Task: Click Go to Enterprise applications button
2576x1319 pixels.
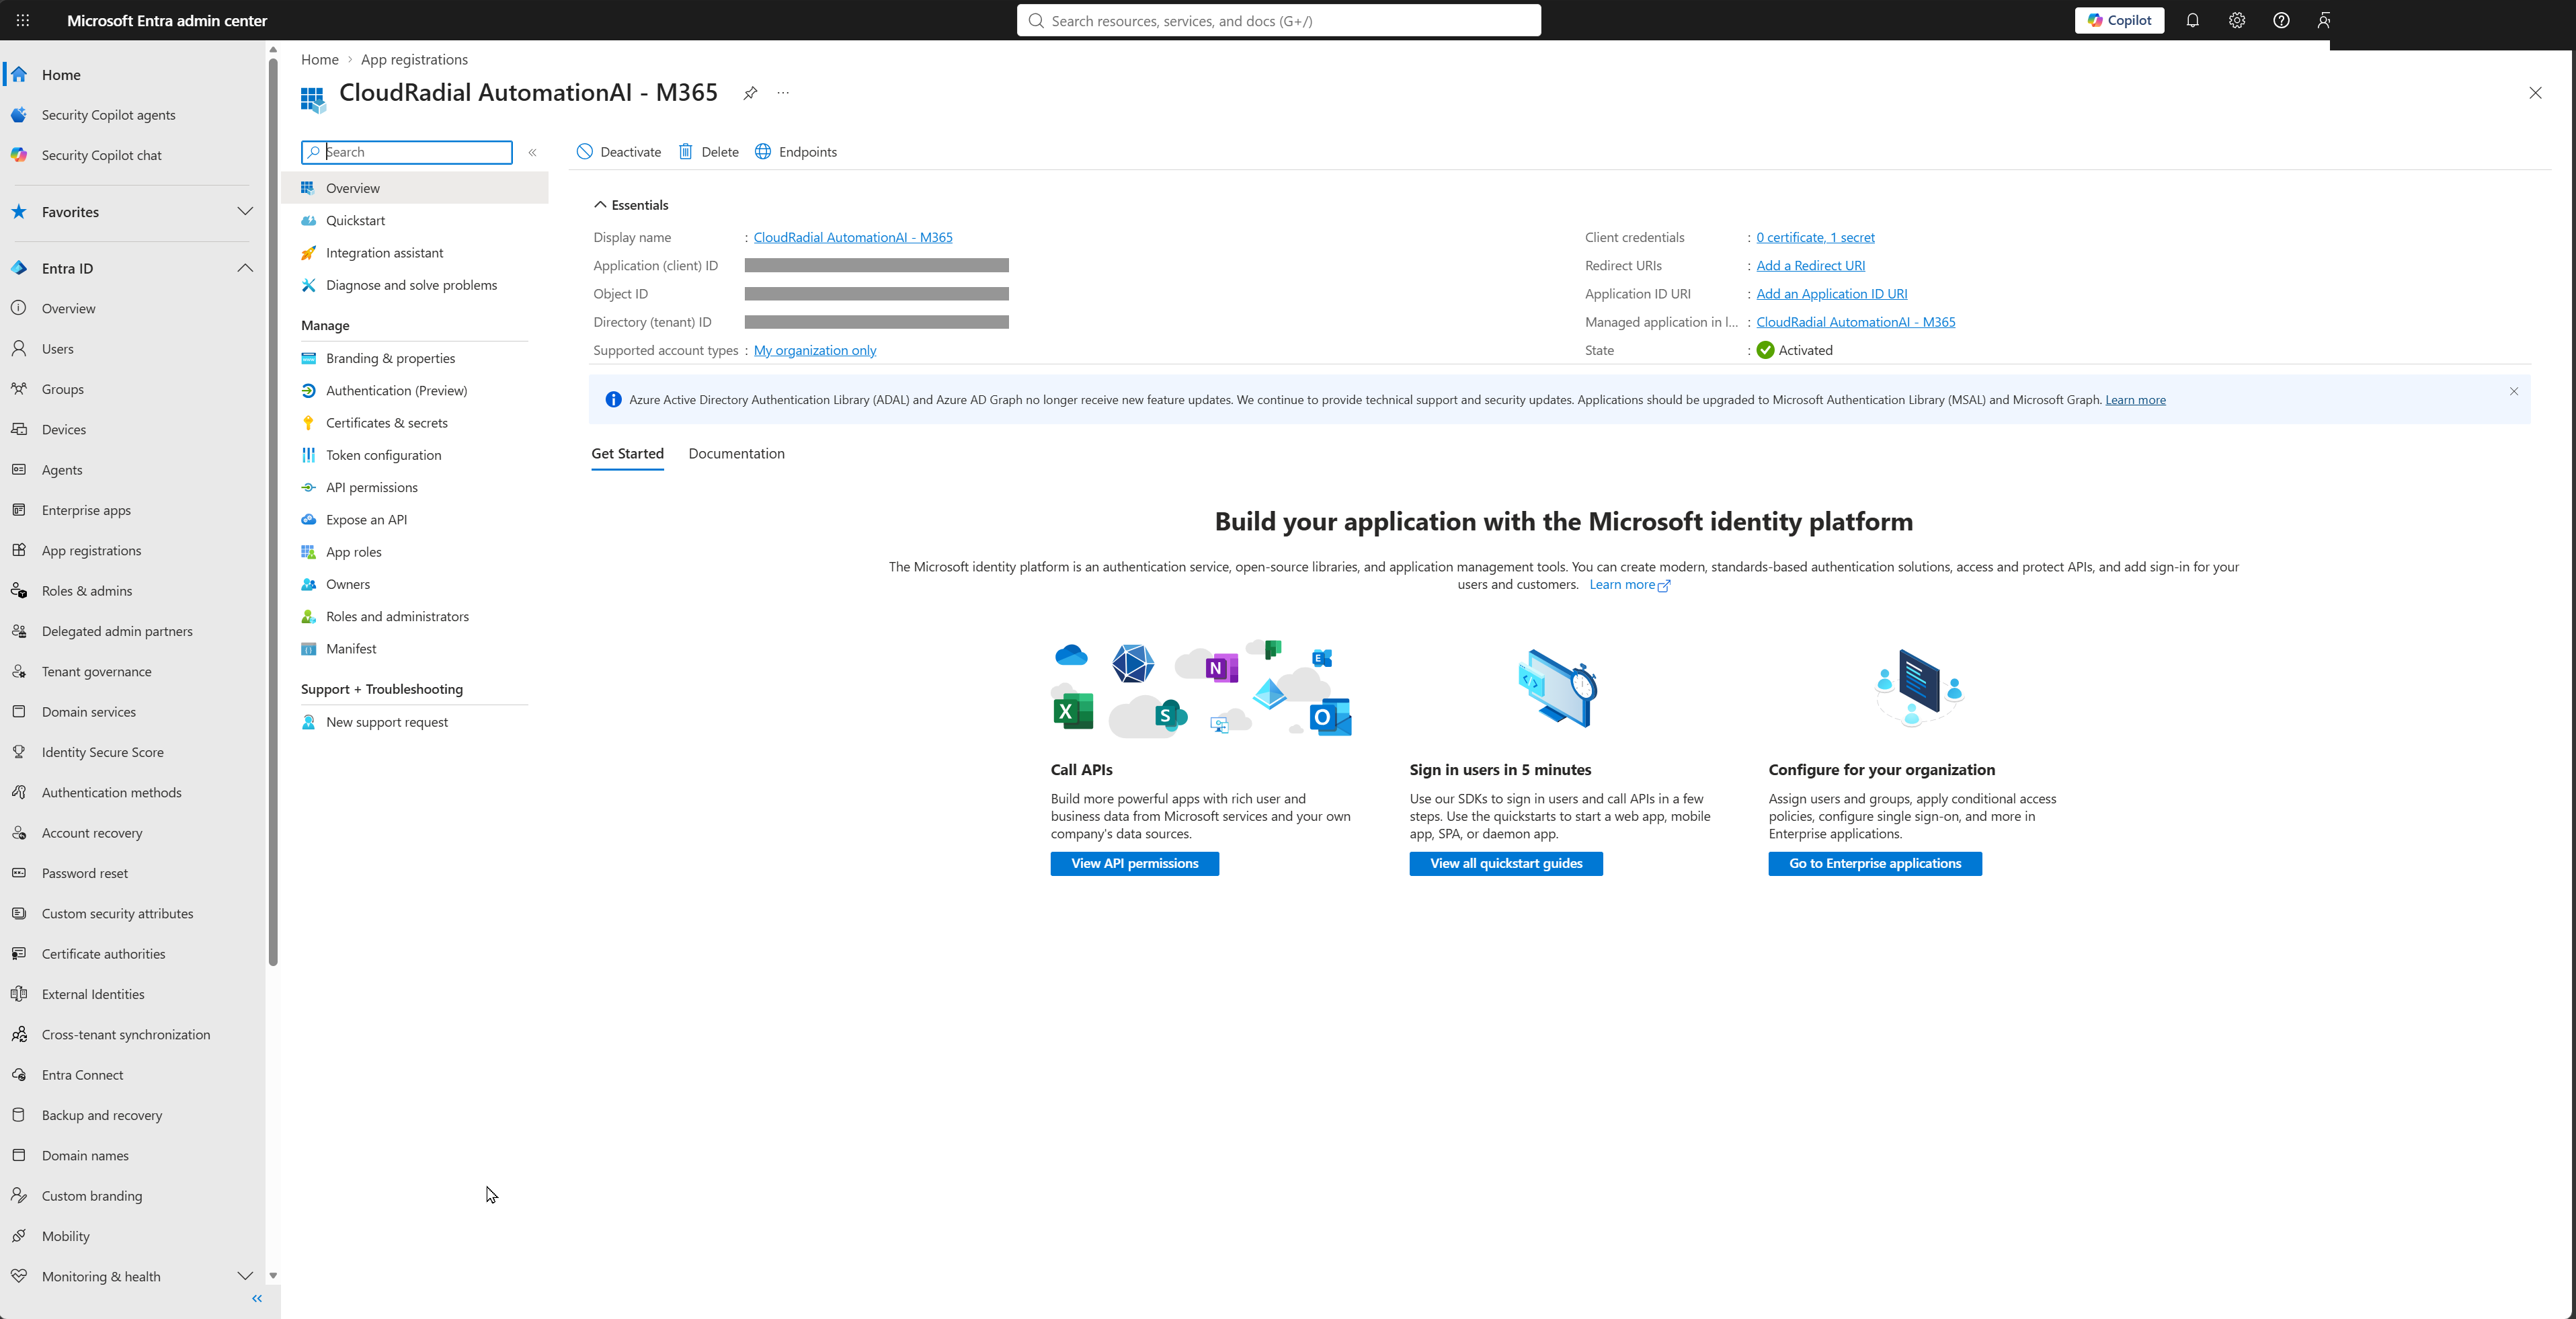Action: coord(1875,864)
